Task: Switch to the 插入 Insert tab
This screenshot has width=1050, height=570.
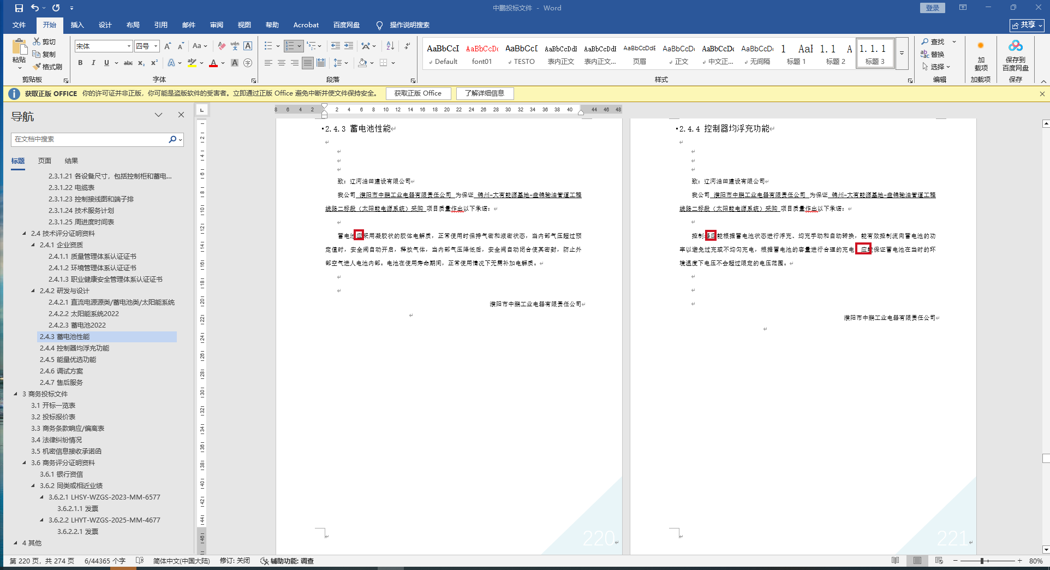Action: pyautogui.click(x=77, y=25)
